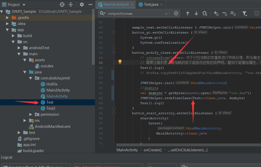Click fold marker at line 65
261x167 pixels.
[114, 113]
